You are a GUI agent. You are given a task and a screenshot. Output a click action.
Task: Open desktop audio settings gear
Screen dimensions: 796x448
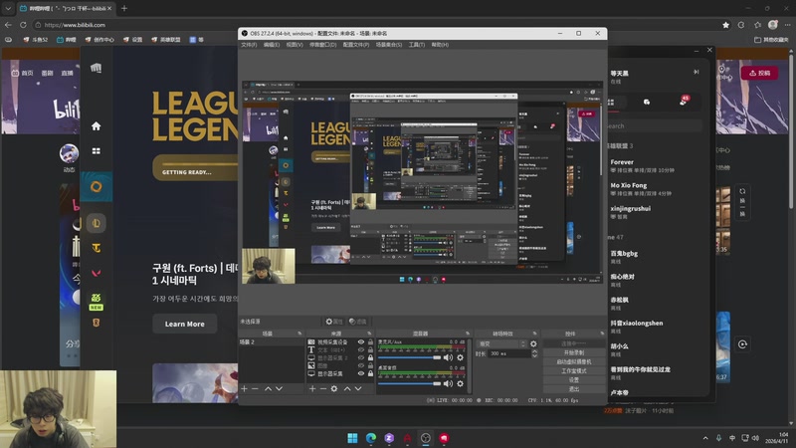pos(460,383)
